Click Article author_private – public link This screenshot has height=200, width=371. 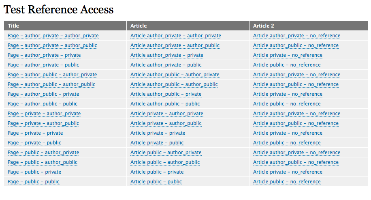166,65
